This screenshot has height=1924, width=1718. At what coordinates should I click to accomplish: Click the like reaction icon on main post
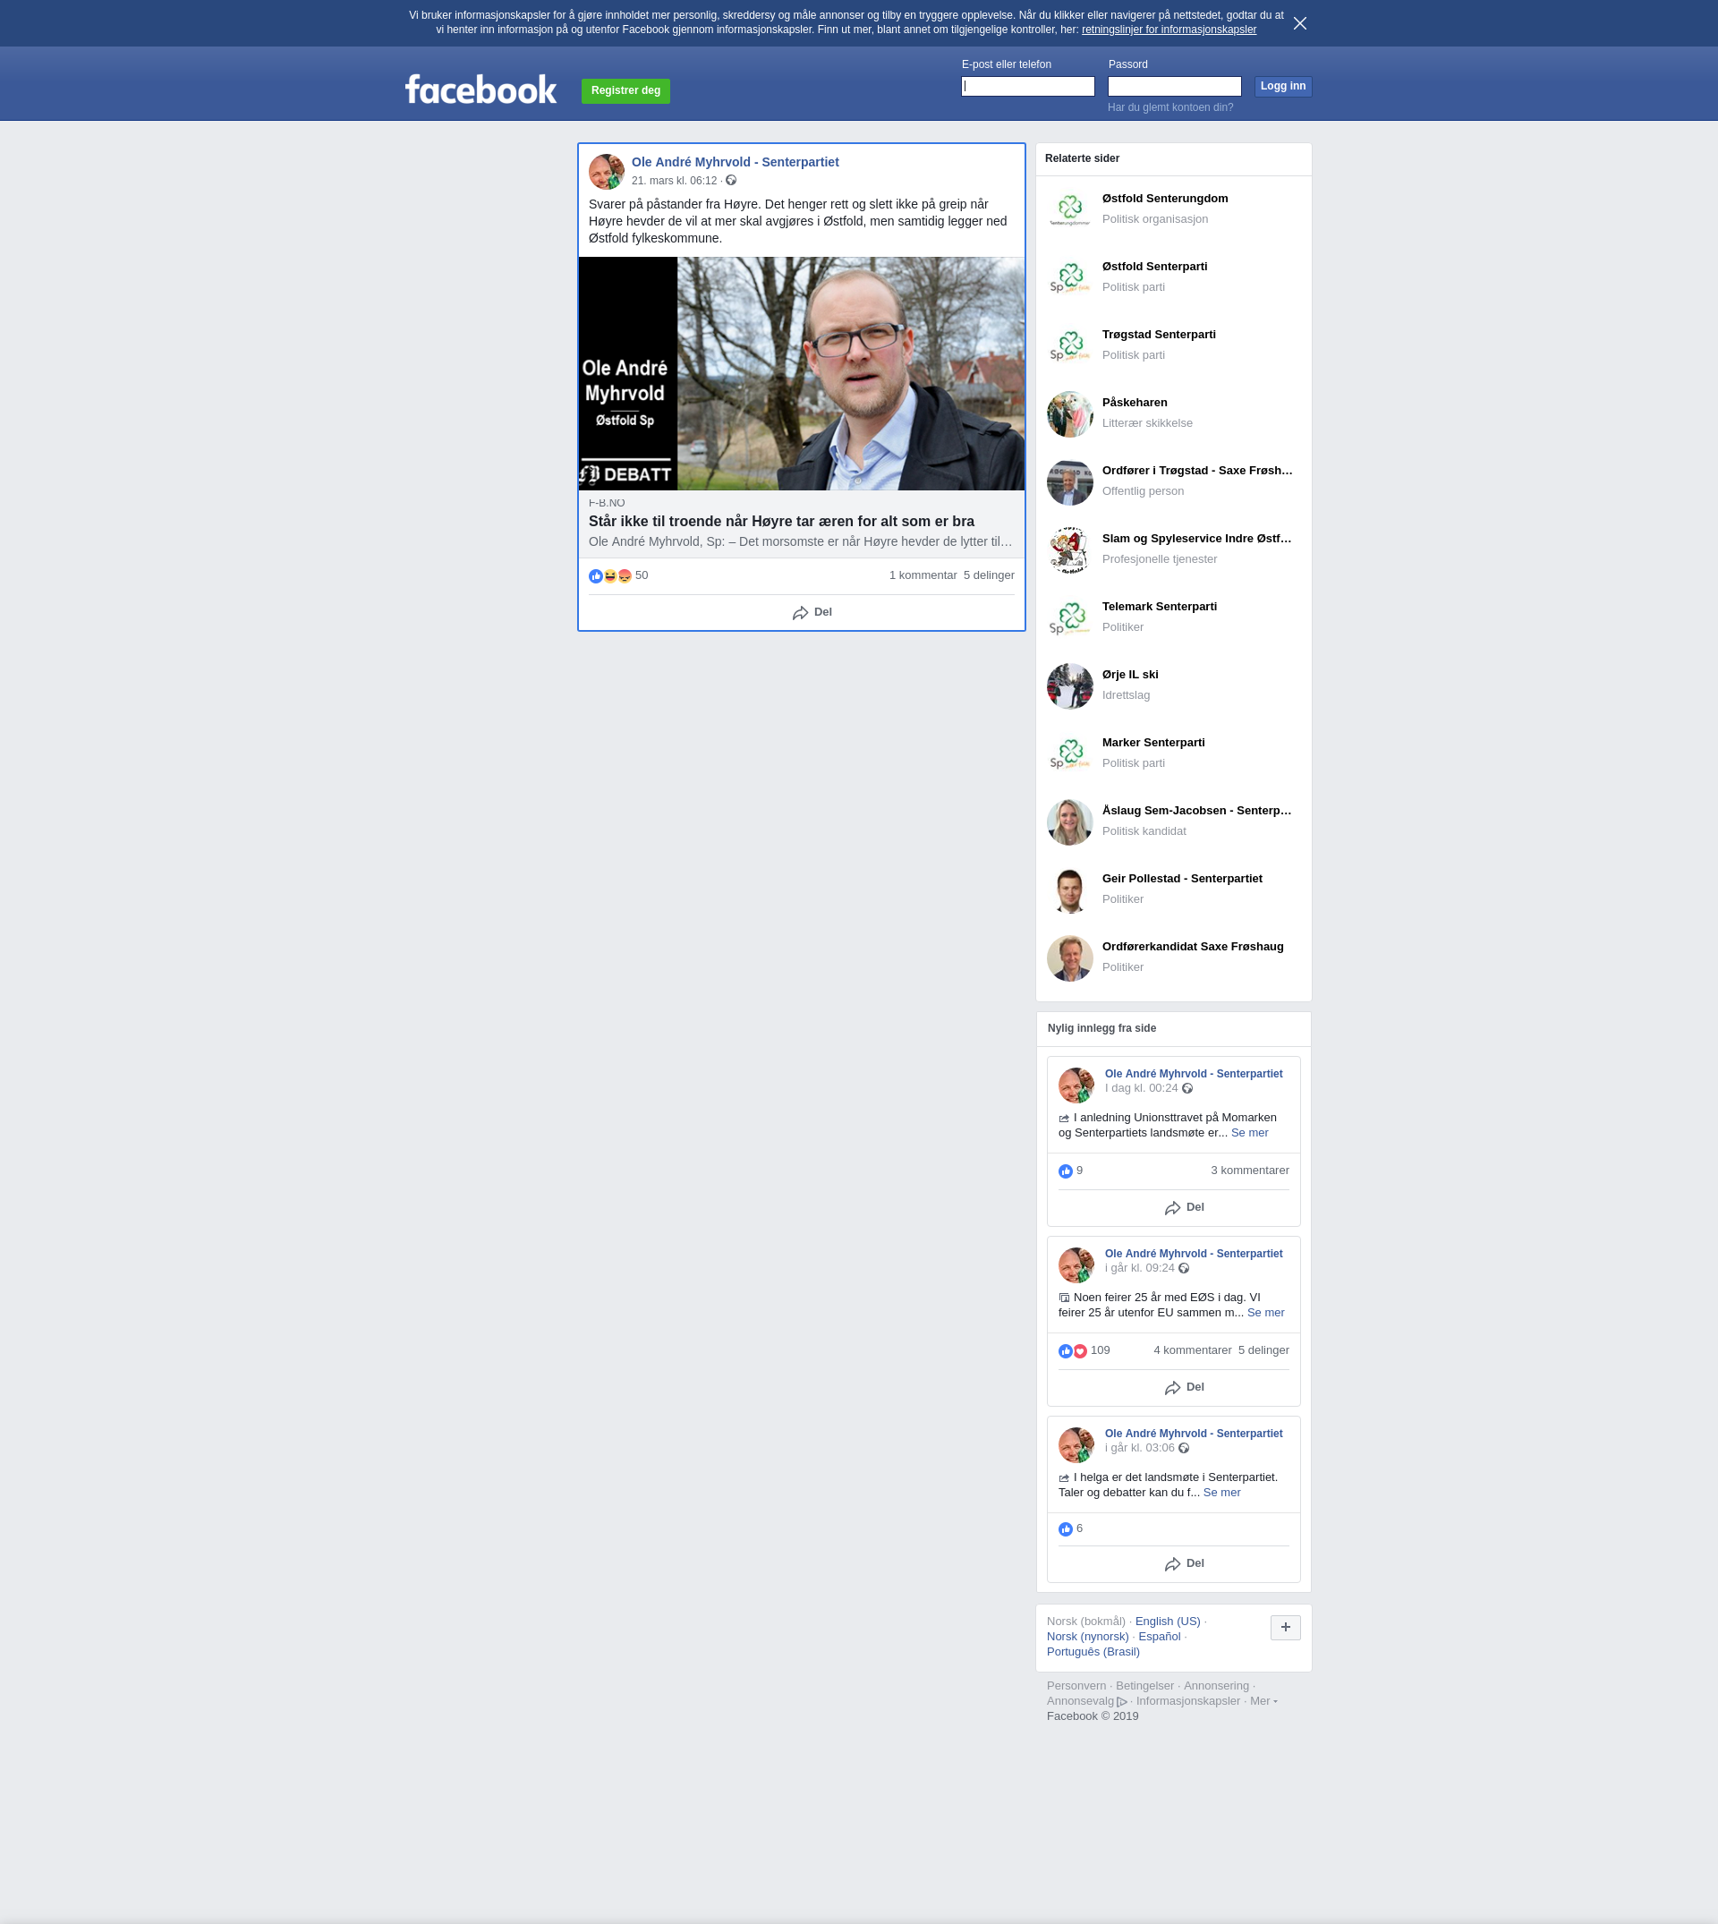click(596, 576)
